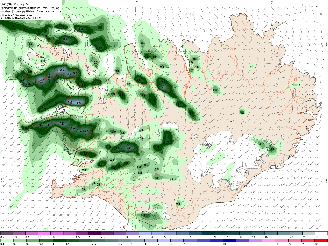Choose the dark mauve 0.2–0.3 snow legend swatch

point(7,233)
